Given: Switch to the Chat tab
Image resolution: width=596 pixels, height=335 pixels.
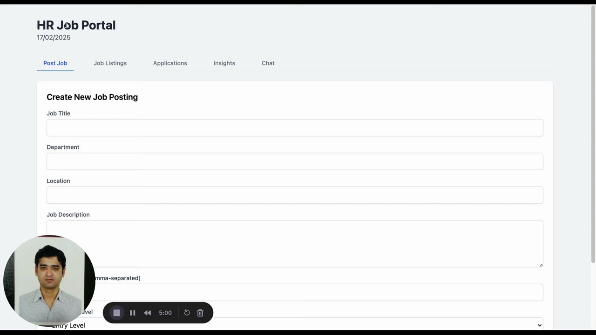Looking at the screenshot, I should [268, 63].
